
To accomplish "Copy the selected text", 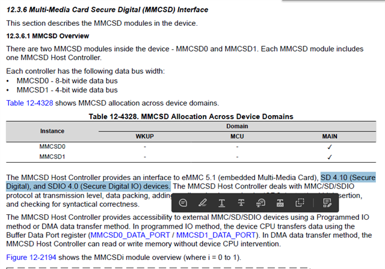I will point(300,202).
